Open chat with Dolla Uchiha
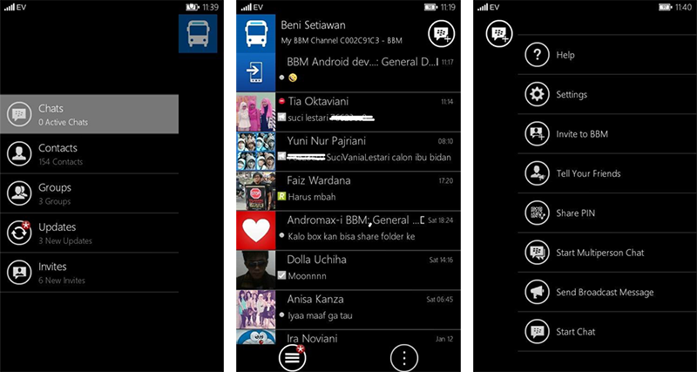697x372 pixels. coord(348,270)
